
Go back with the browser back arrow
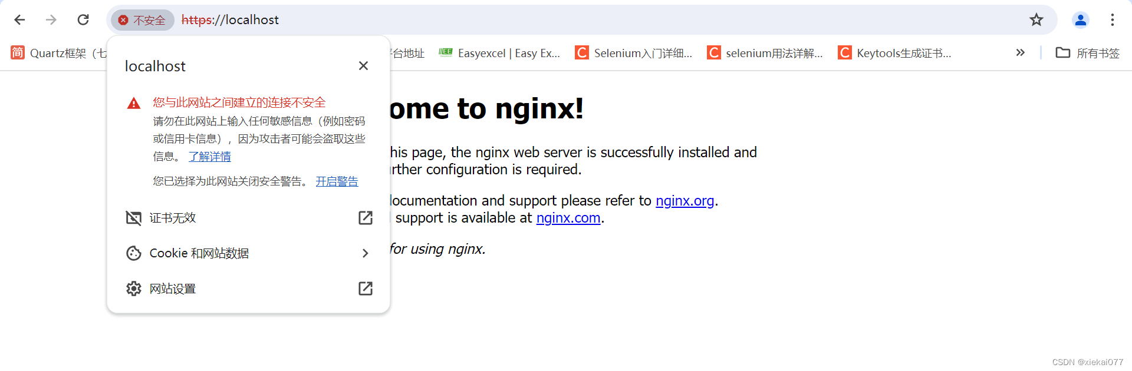click(x=19, y=20)
